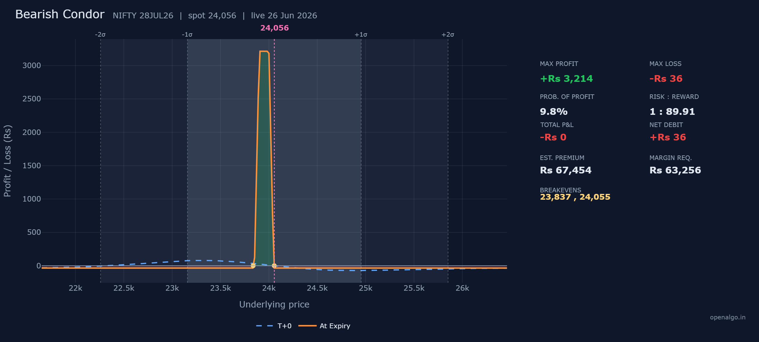Click Est. Premium Rs 67,454 value
This screenshot has width=759, height=342.
tap(566, 170)
